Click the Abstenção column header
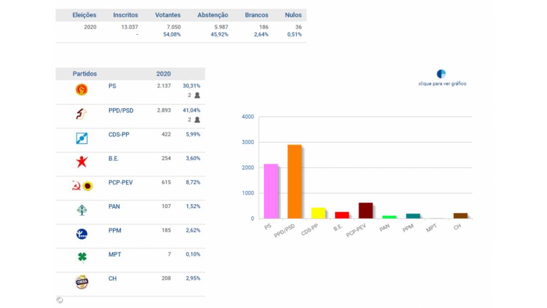 213,15
